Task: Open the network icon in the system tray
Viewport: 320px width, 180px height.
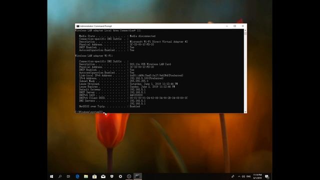Action: tap(233, 176)
